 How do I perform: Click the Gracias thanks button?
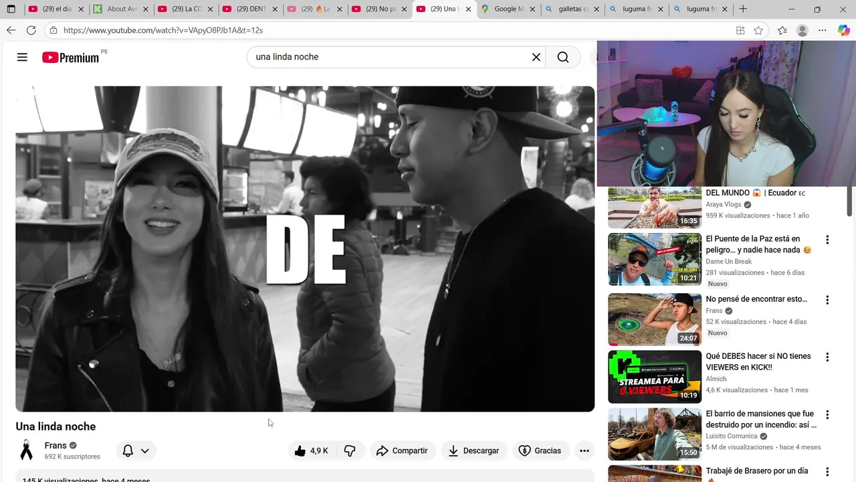pyautogui.click(x=540, y=451)
